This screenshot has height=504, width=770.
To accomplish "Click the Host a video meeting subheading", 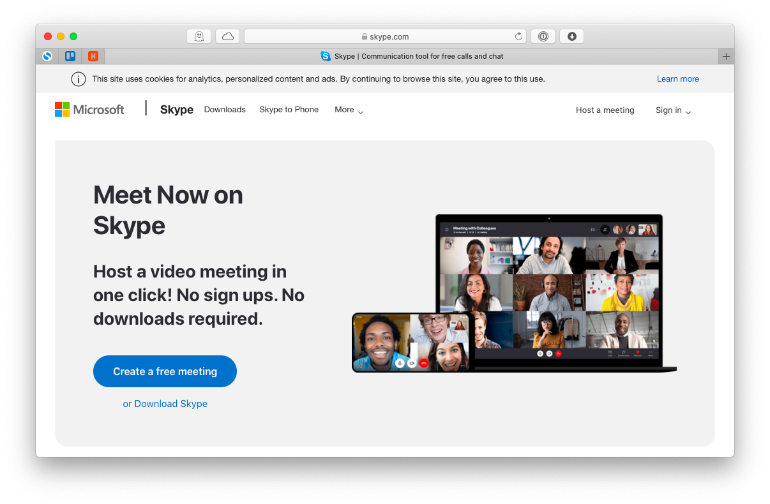I will pyautogui.click(x=199, y=295).
